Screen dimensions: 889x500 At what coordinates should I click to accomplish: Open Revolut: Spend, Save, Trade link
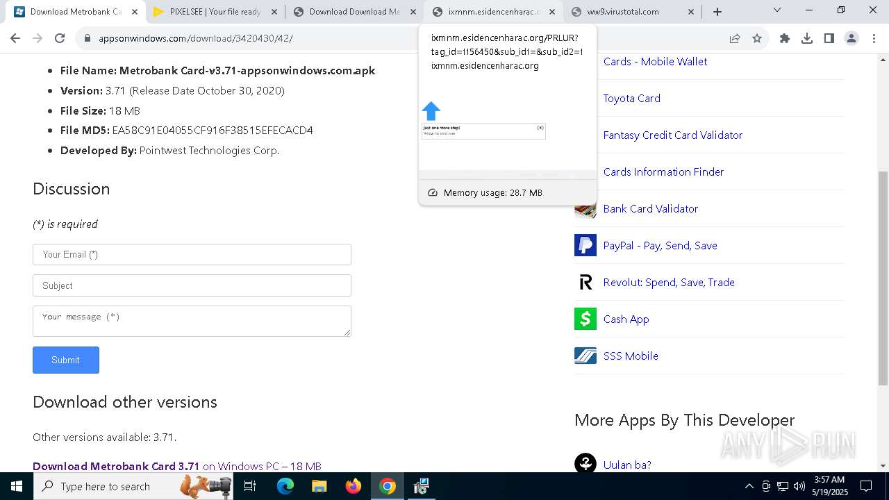tap(669, 282)
